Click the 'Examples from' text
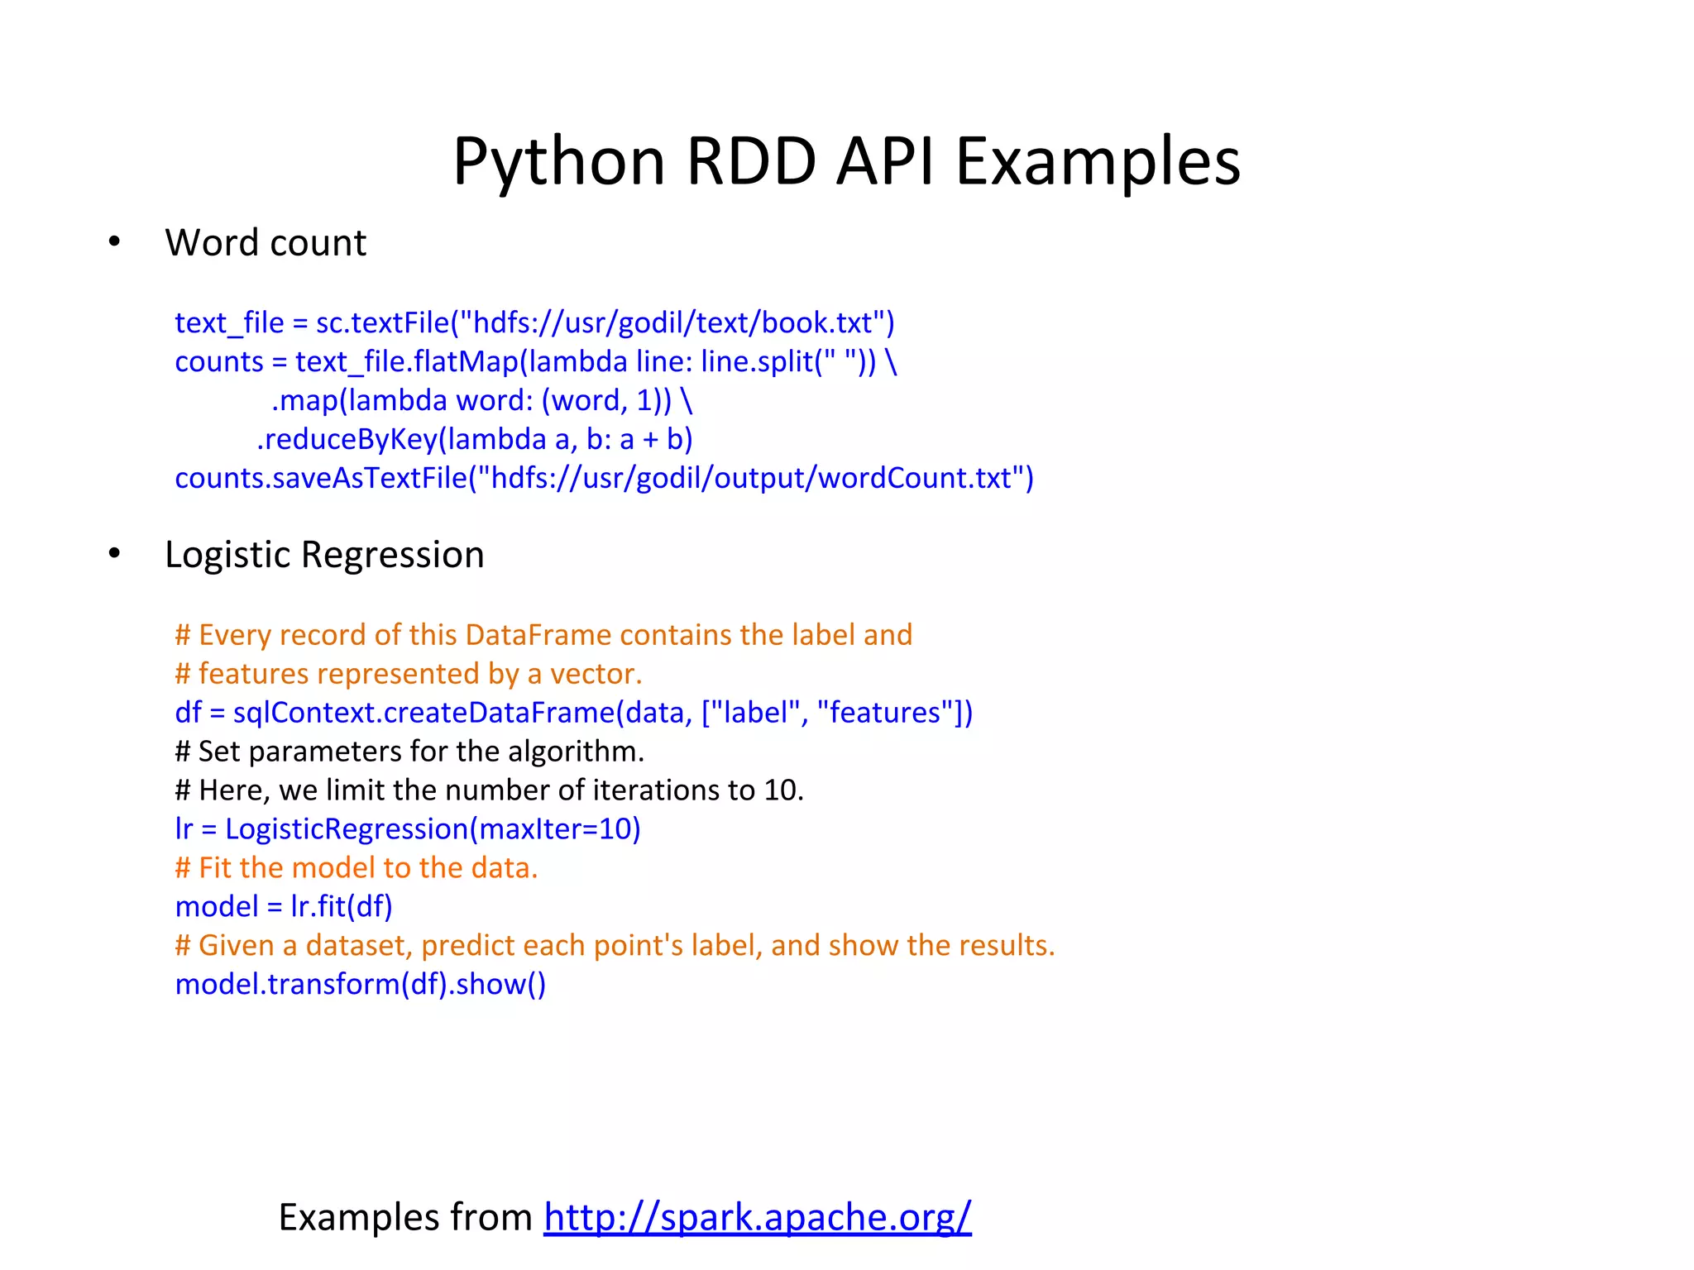This screenshot has width=1694, height=1270. [405, 1217]
